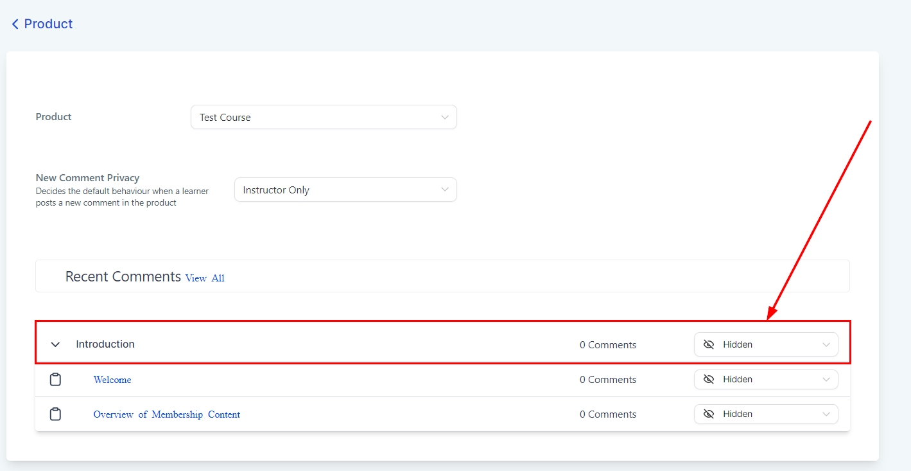Click the 0 Comments count for Introduction
Viewport: 911px width, 471px height.
pyautogui.click(x=607, y=345)
